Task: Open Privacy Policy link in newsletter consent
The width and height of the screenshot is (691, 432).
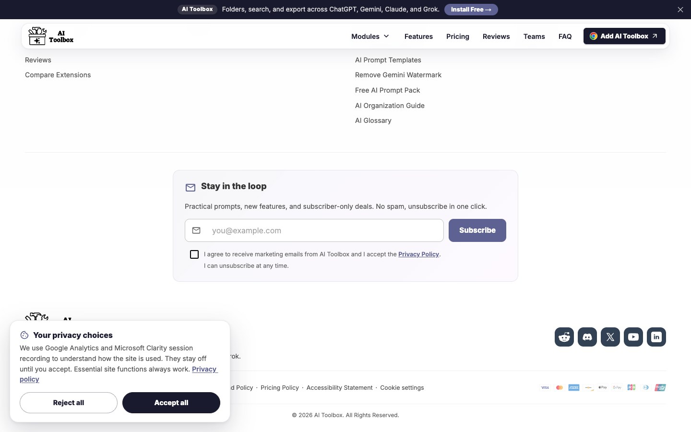Action: tap(418, 254)
